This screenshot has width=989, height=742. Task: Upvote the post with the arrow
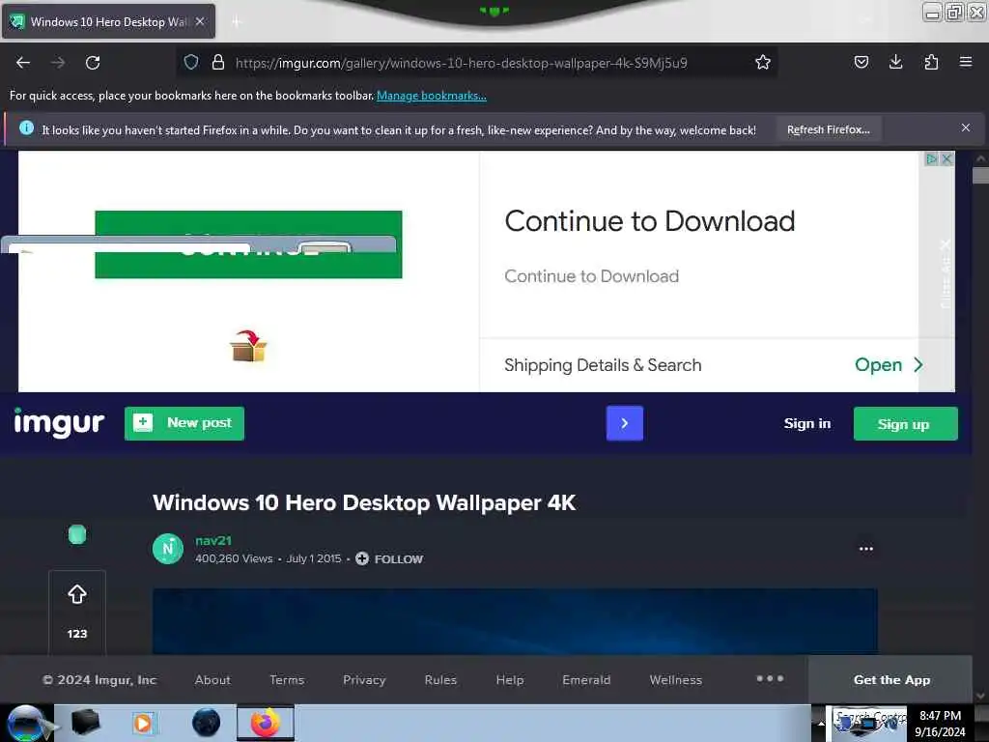(77, 594)
